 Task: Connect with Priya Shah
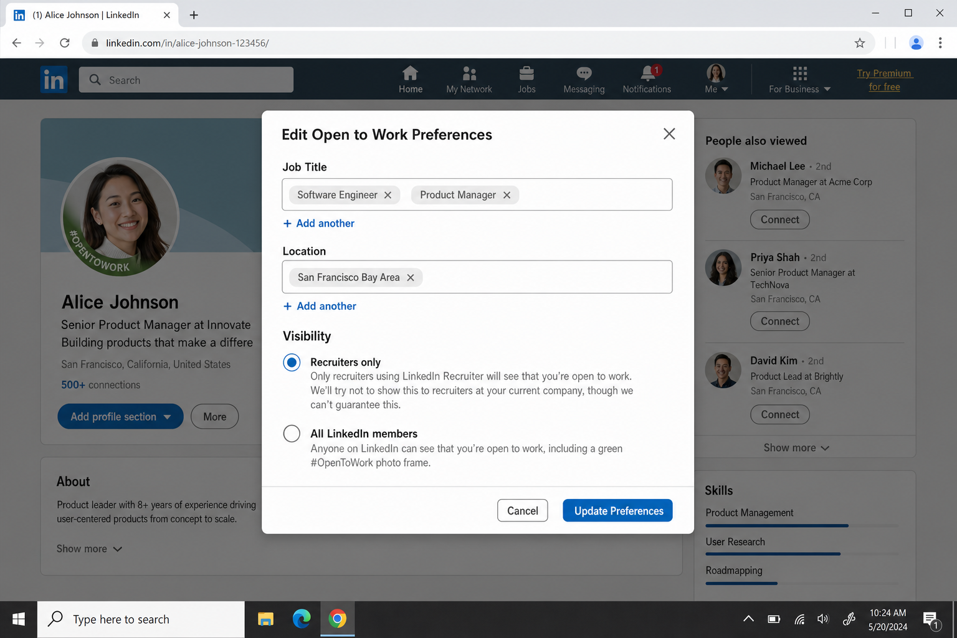tap(779, 321)
